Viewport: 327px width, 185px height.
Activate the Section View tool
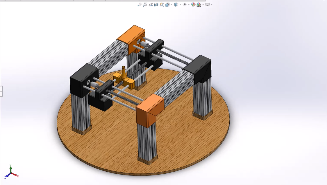coord(156,5)
